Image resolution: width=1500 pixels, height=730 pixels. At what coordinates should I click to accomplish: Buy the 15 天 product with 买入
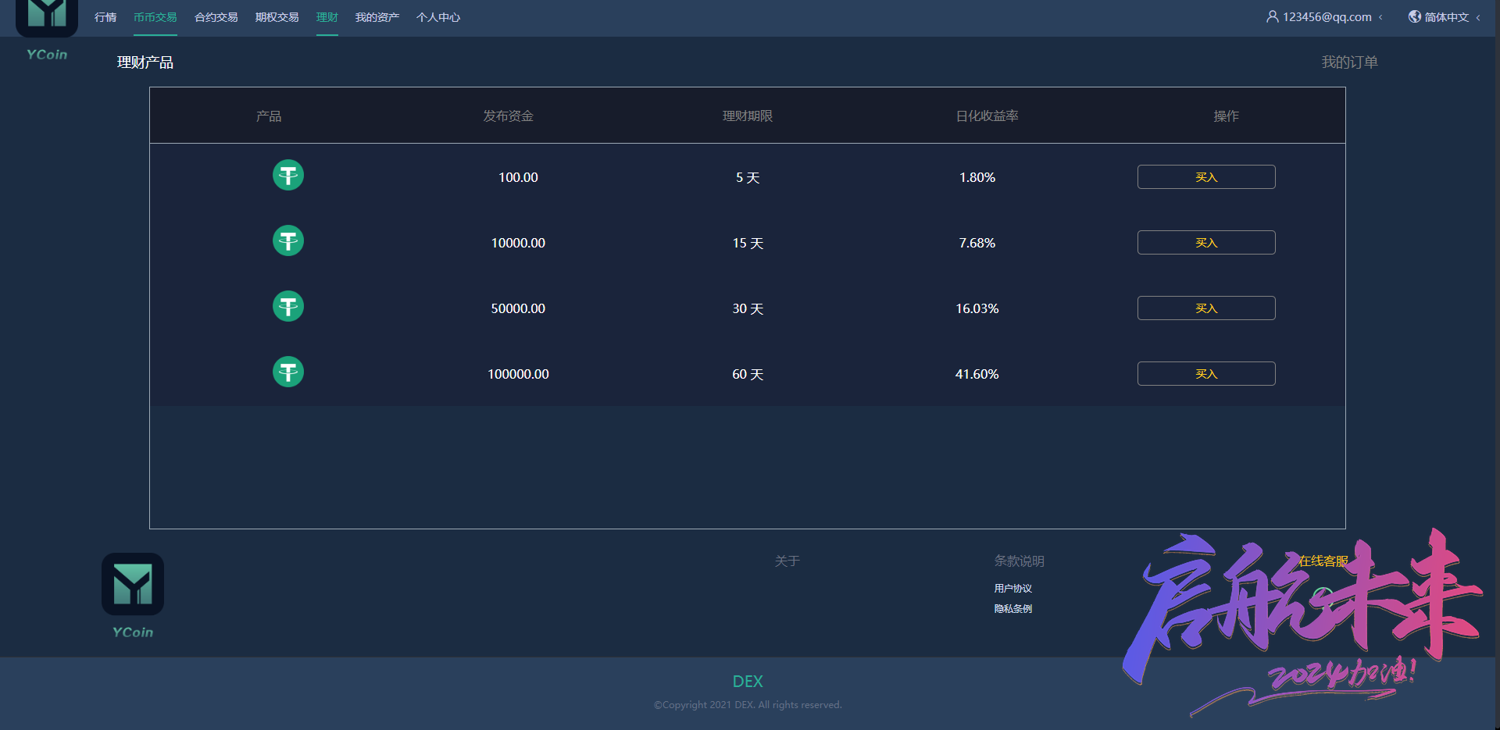tap(1206, 243)
